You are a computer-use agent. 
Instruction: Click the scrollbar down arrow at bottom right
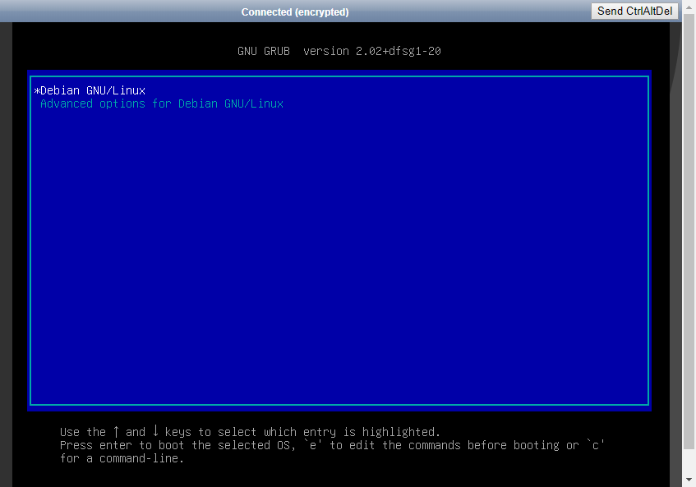(x=689, y=480)
